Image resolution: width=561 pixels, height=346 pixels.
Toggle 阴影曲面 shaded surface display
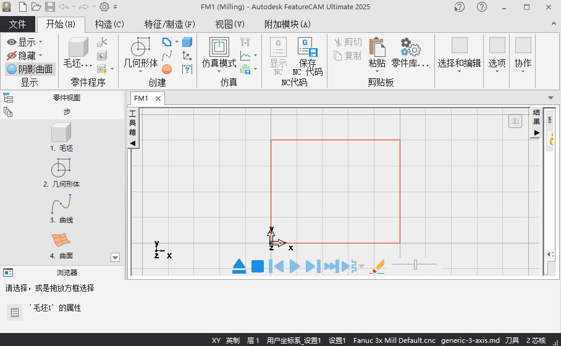pos(30,69)
